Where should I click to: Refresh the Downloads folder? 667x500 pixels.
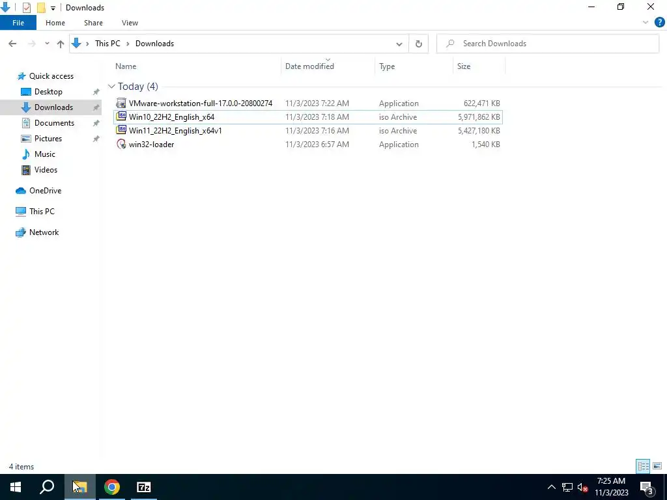(x=419, y=44)
